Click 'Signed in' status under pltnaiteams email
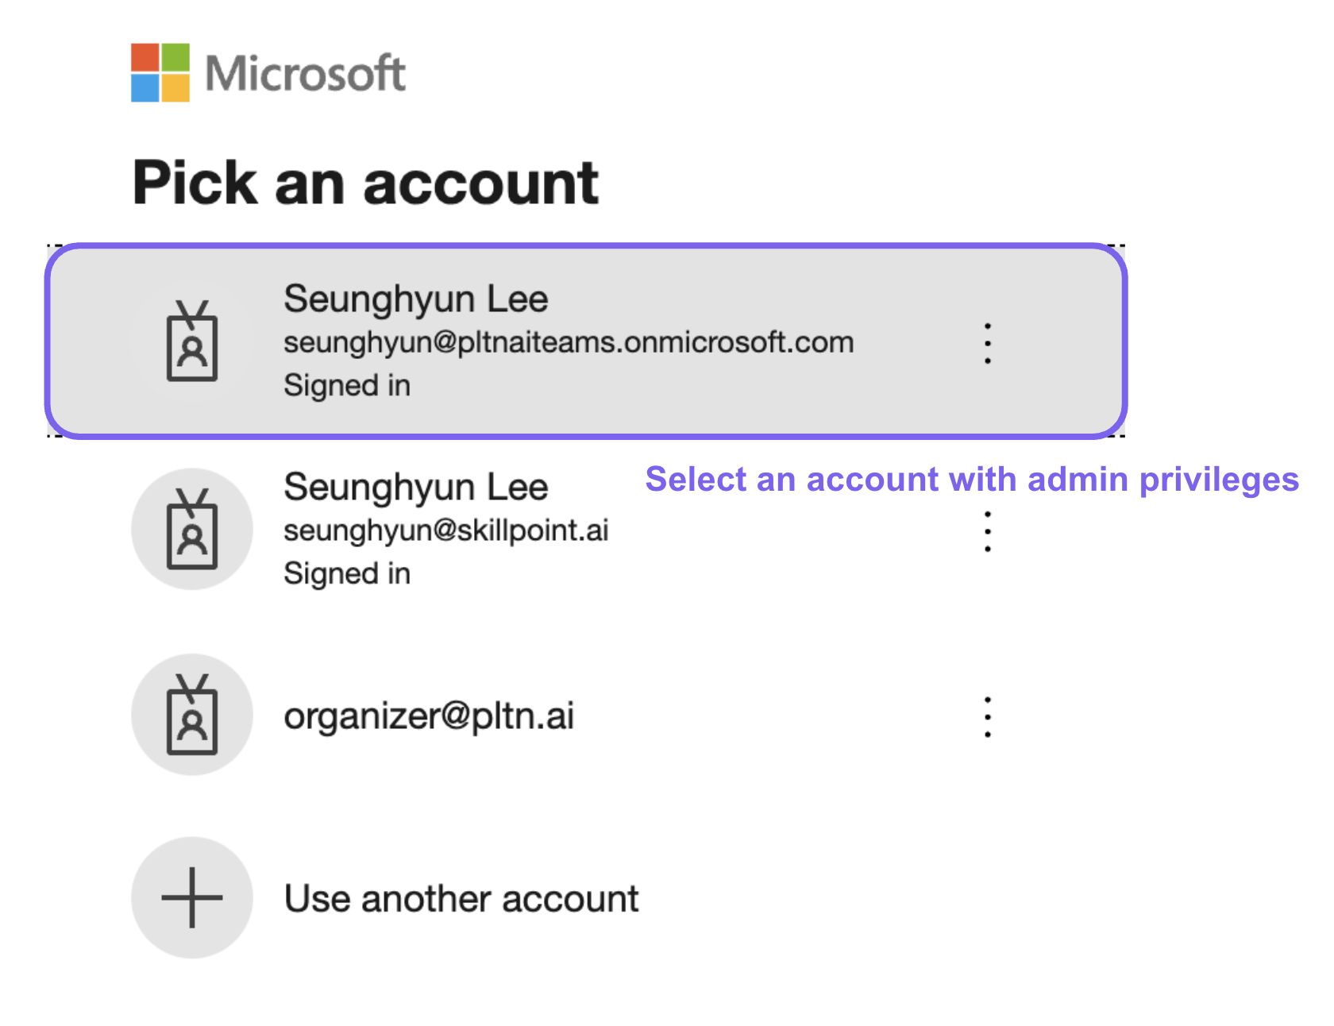The image size is (1334, 1026). click(x=347, y=386)
